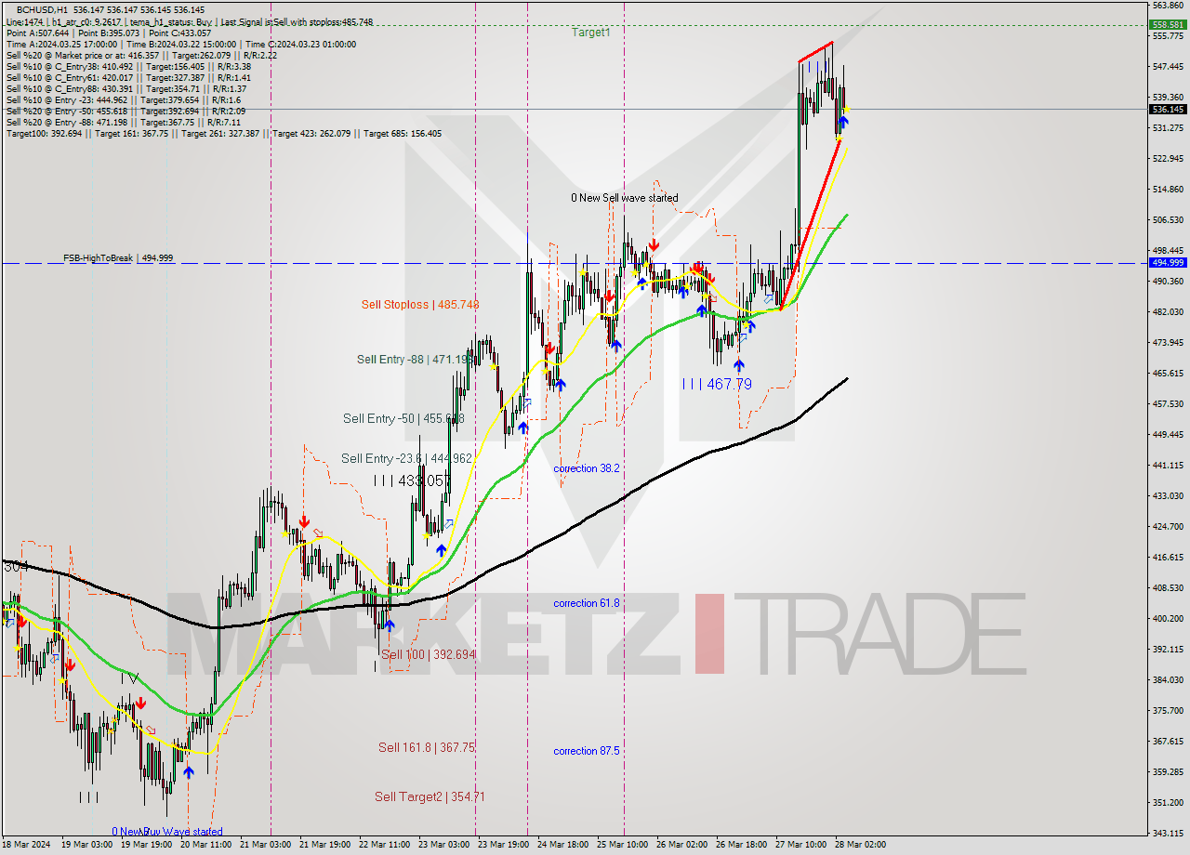Click the 563.860 price axis value
Screen dimensions: 1190x855
click(x=1168, y=5)
